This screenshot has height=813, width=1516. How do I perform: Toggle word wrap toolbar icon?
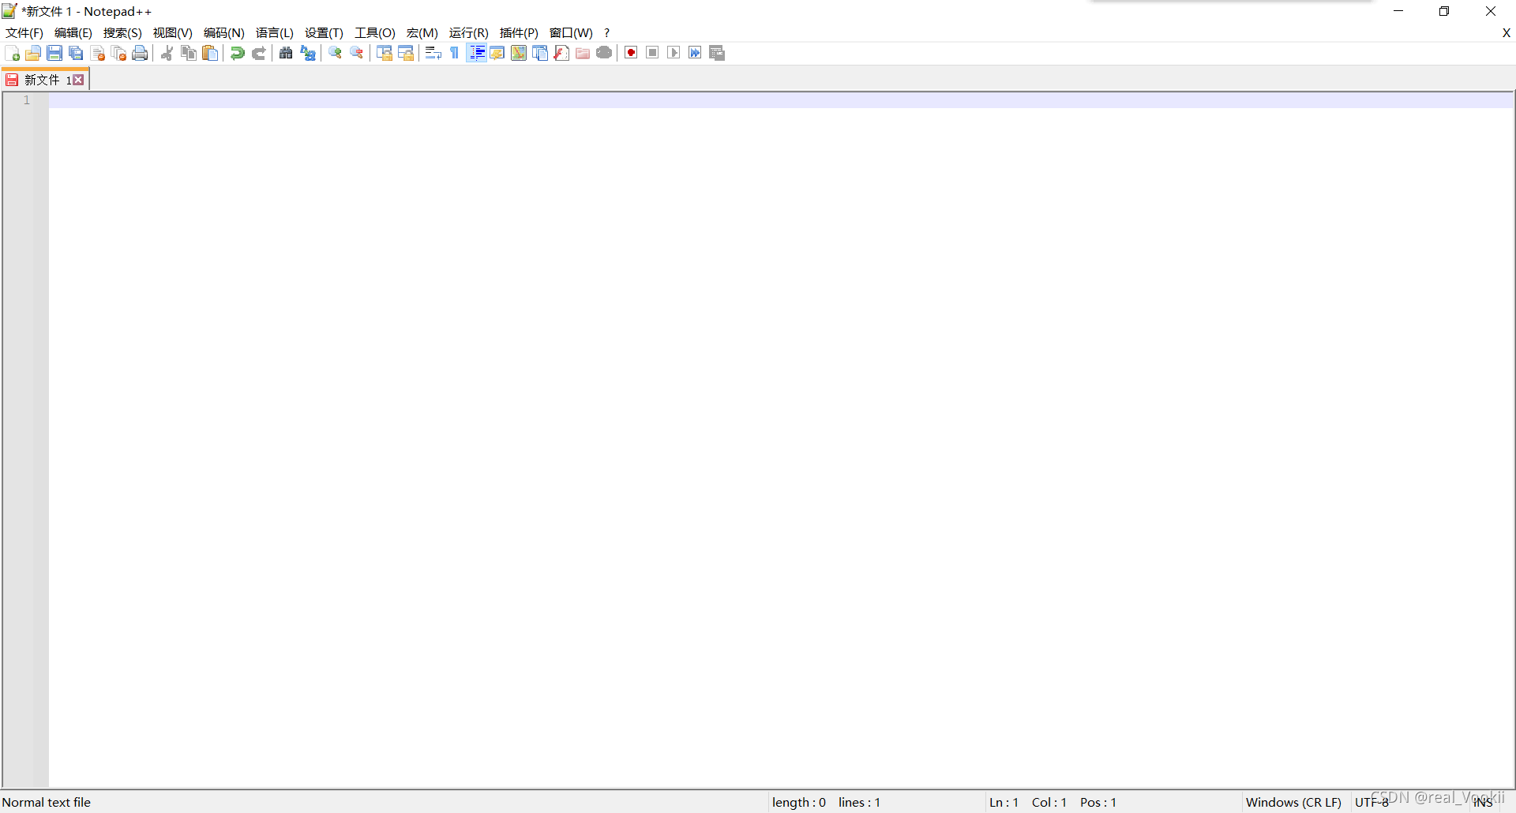pos(433,53)
